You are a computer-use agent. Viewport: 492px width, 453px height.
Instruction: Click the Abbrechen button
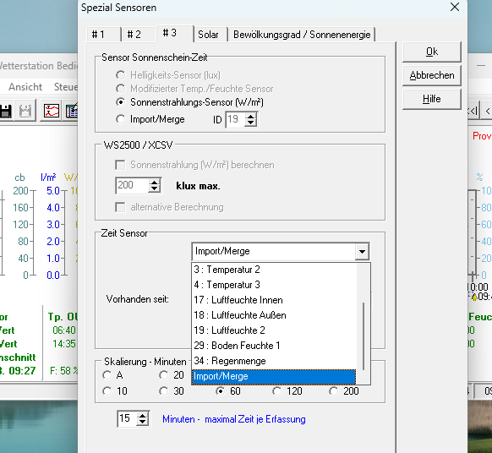[432, 75]
